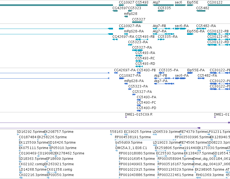
Task: Select the CG5493-RD transcript
Action: [145, 64]
